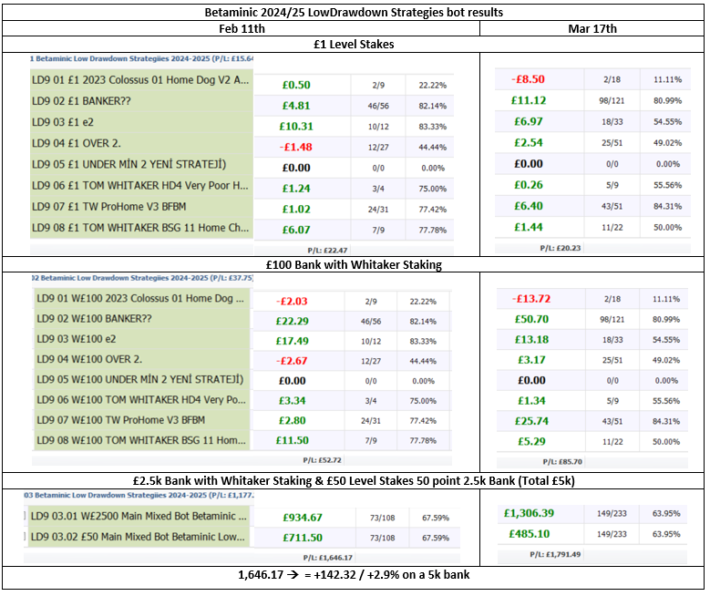710x596 pixels.
Task: Click the "Mar 17th" column header
Action: 592,28
